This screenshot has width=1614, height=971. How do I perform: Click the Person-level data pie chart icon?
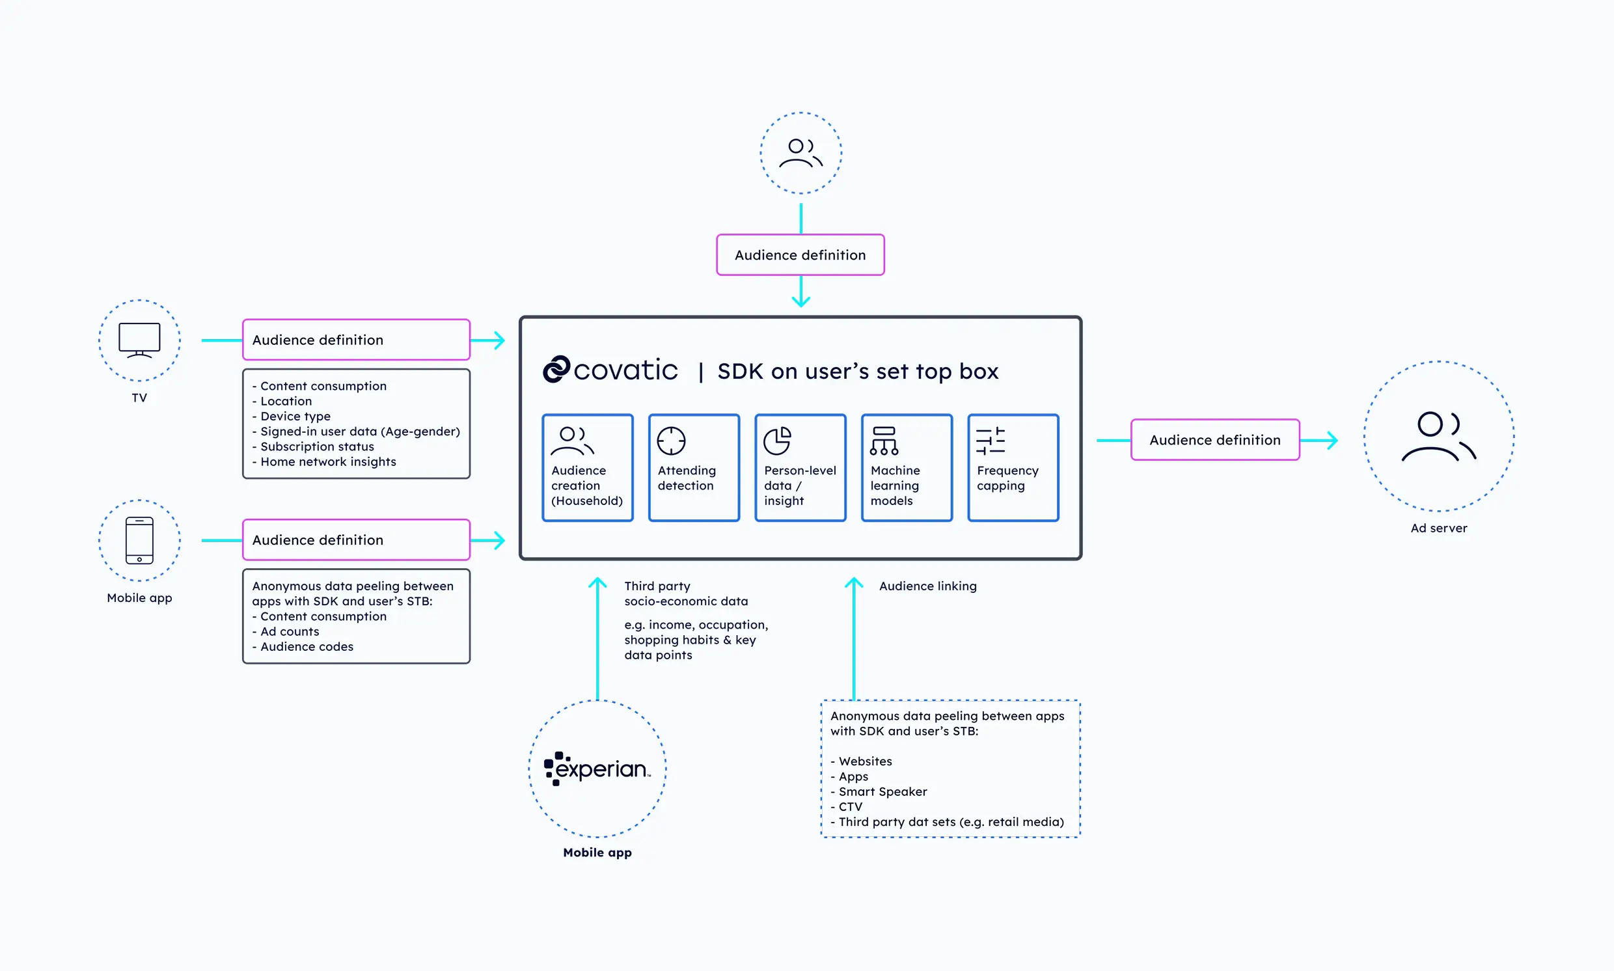pos(777,441)
